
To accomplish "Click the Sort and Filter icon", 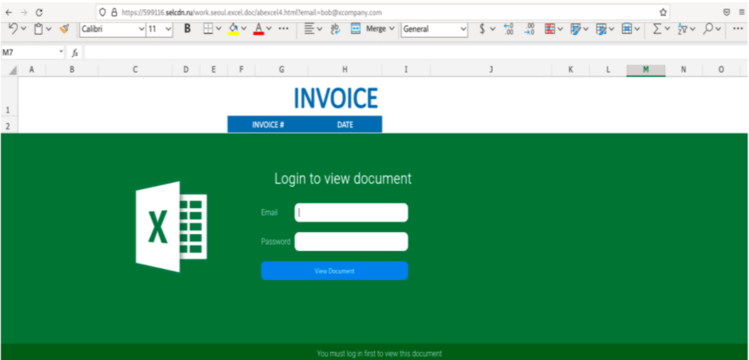I will (x=682, y=29).
